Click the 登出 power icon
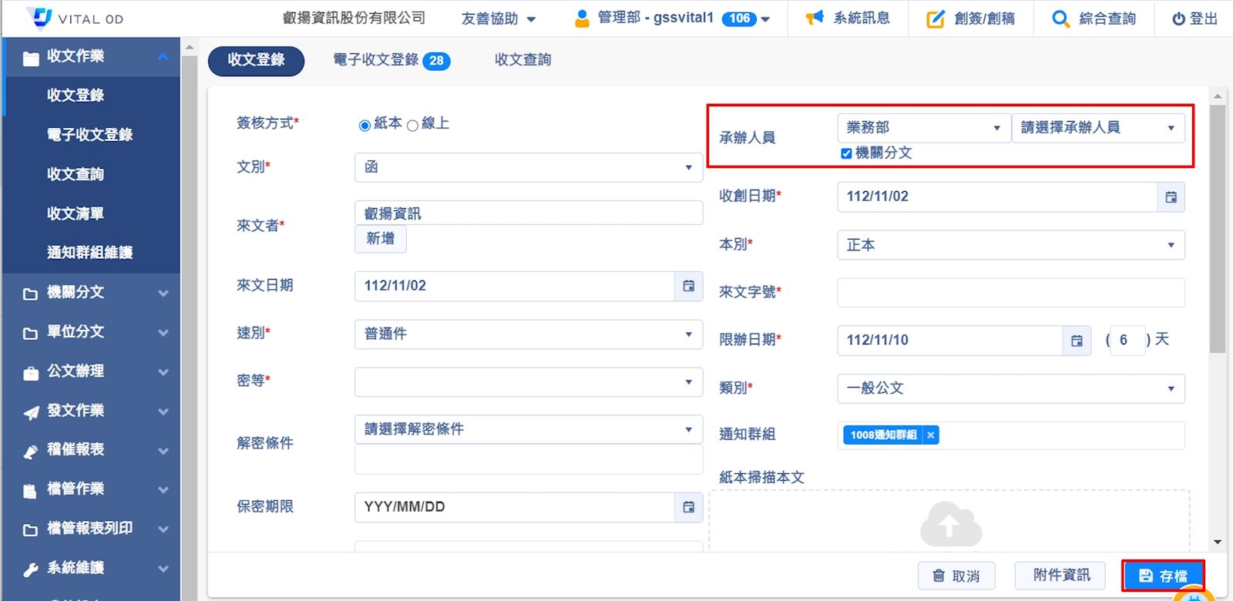1233x601 pixels. click(x=1178, y=19)
